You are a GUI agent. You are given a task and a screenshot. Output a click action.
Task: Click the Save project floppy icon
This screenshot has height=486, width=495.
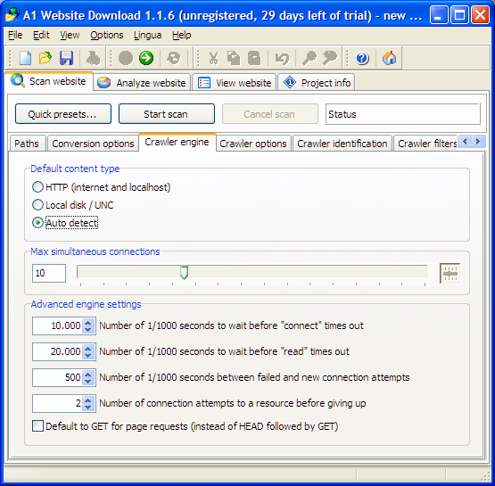(66, 58)
